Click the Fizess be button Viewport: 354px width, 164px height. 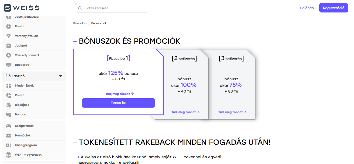pos(118,103)
